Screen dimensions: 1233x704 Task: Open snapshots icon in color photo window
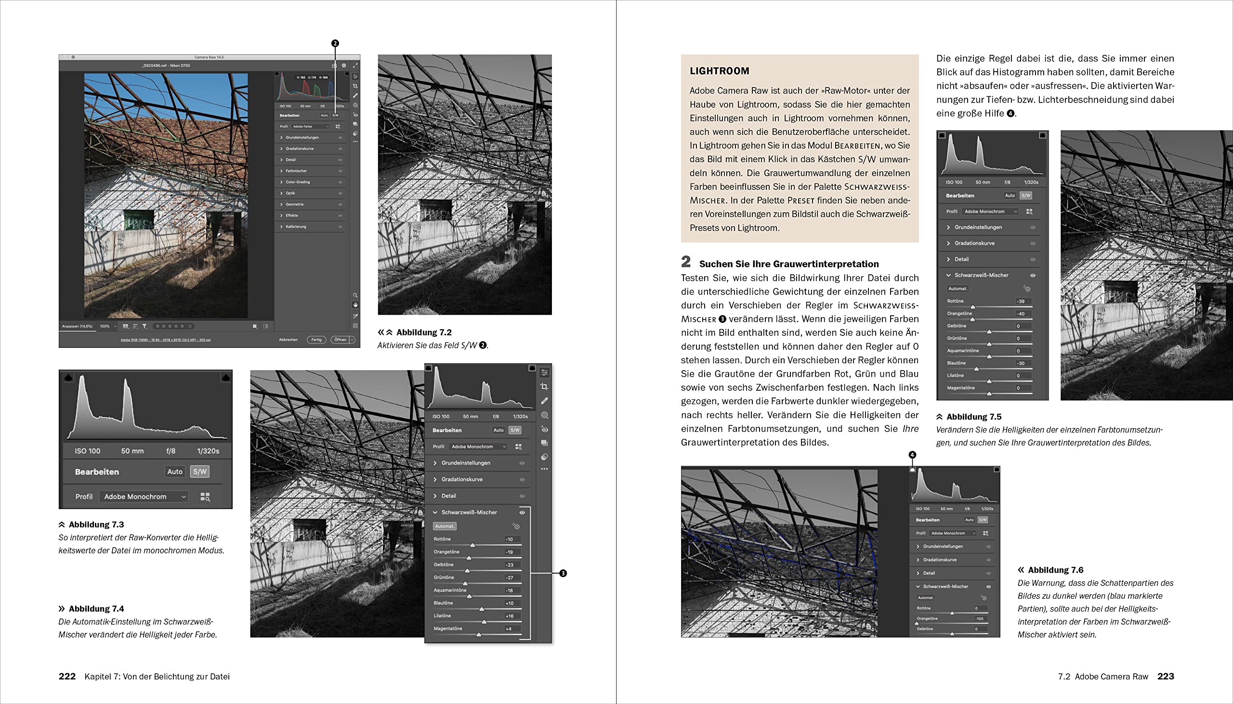click(x=355, y=124)
